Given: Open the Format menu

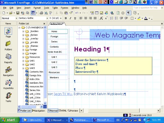Looking at the screenshot, I should (x=37, y=8).
